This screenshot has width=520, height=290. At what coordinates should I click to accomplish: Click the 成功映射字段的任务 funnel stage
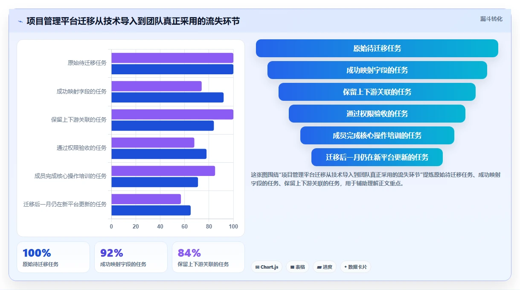coord(377,70)
